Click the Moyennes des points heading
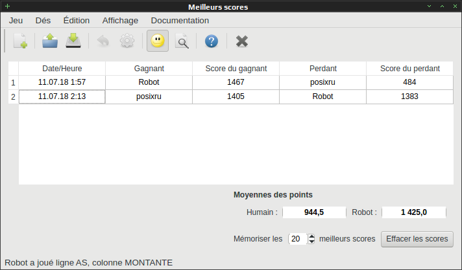 pos(273,195)
